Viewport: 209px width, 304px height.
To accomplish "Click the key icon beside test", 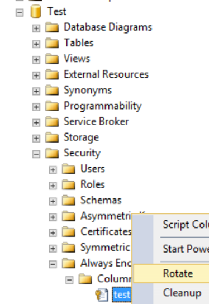I will 102,295.
